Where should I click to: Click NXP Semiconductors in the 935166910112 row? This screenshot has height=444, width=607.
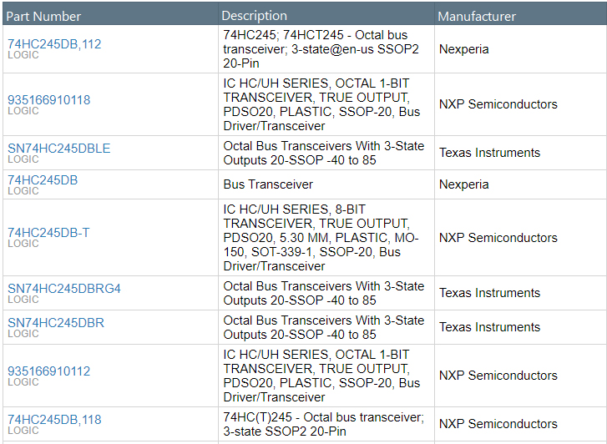pos(498,376)
